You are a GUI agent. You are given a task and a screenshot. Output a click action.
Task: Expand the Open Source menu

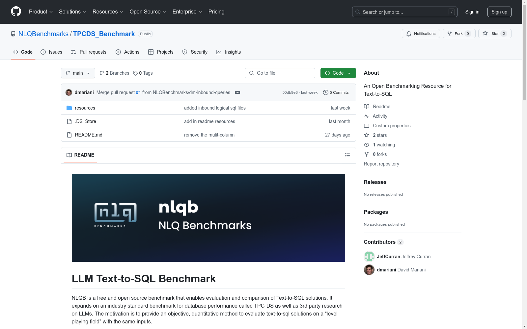tap(148, 12)
